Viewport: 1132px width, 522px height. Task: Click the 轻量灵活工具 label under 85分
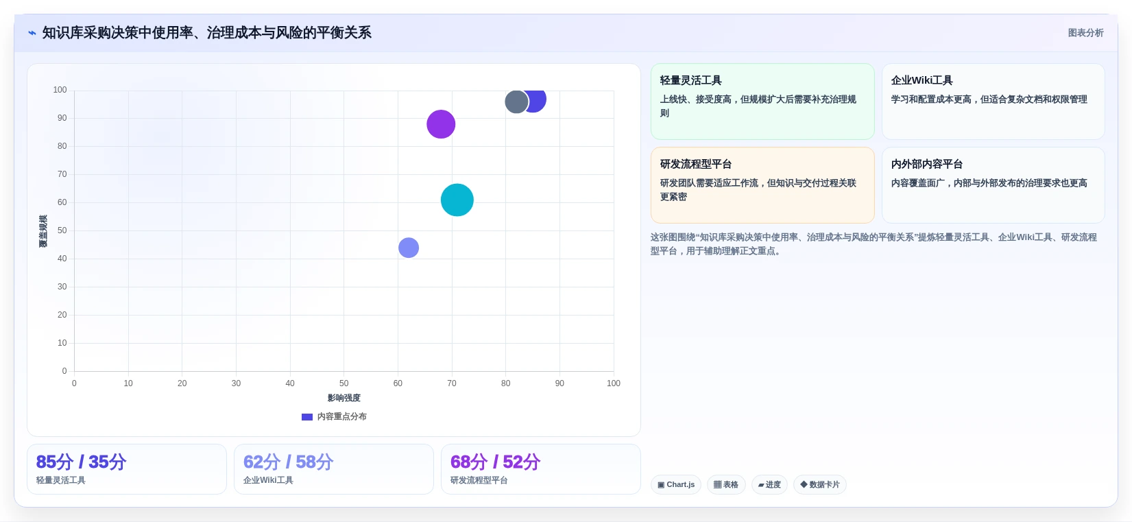(x=61, y=481)
